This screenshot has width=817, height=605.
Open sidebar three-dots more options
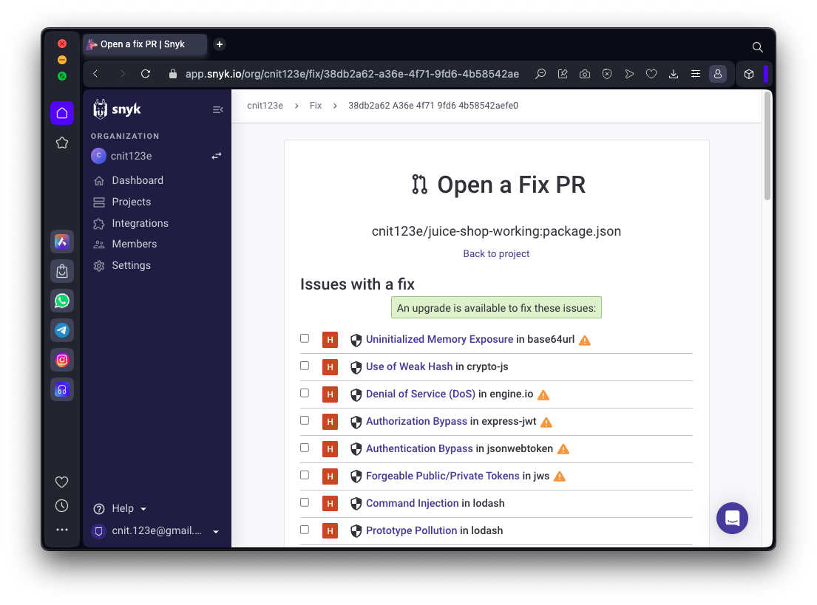point(62,530)
